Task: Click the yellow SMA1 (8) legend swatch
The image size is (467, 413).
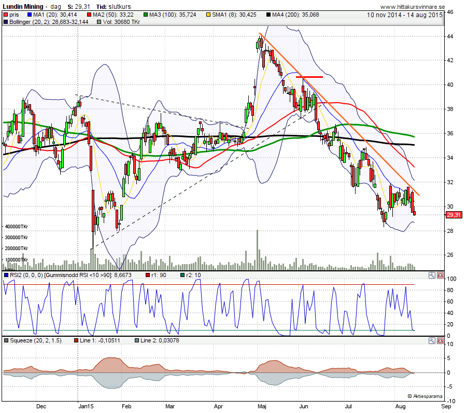Action: click(x=208, y=15)
